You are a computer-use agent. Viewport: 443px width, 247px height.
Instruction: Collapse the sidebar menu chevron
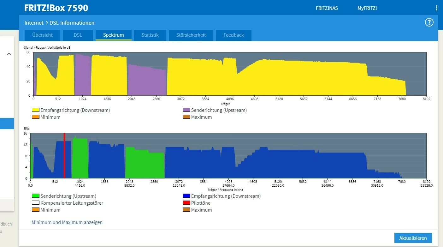9,54
